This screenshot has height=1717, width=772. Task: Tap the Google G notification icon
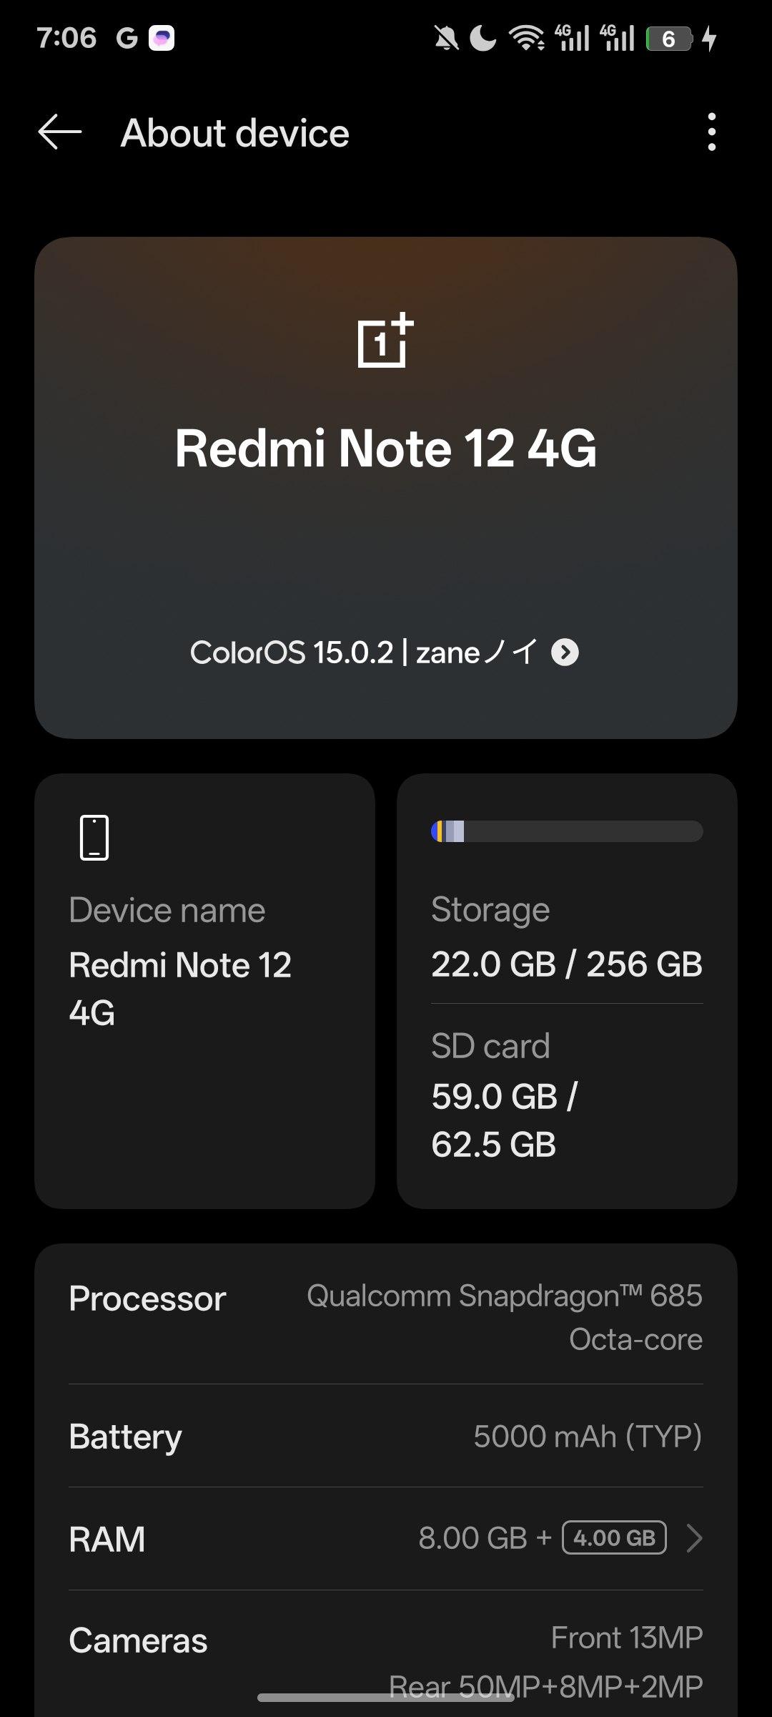point(127,38)
